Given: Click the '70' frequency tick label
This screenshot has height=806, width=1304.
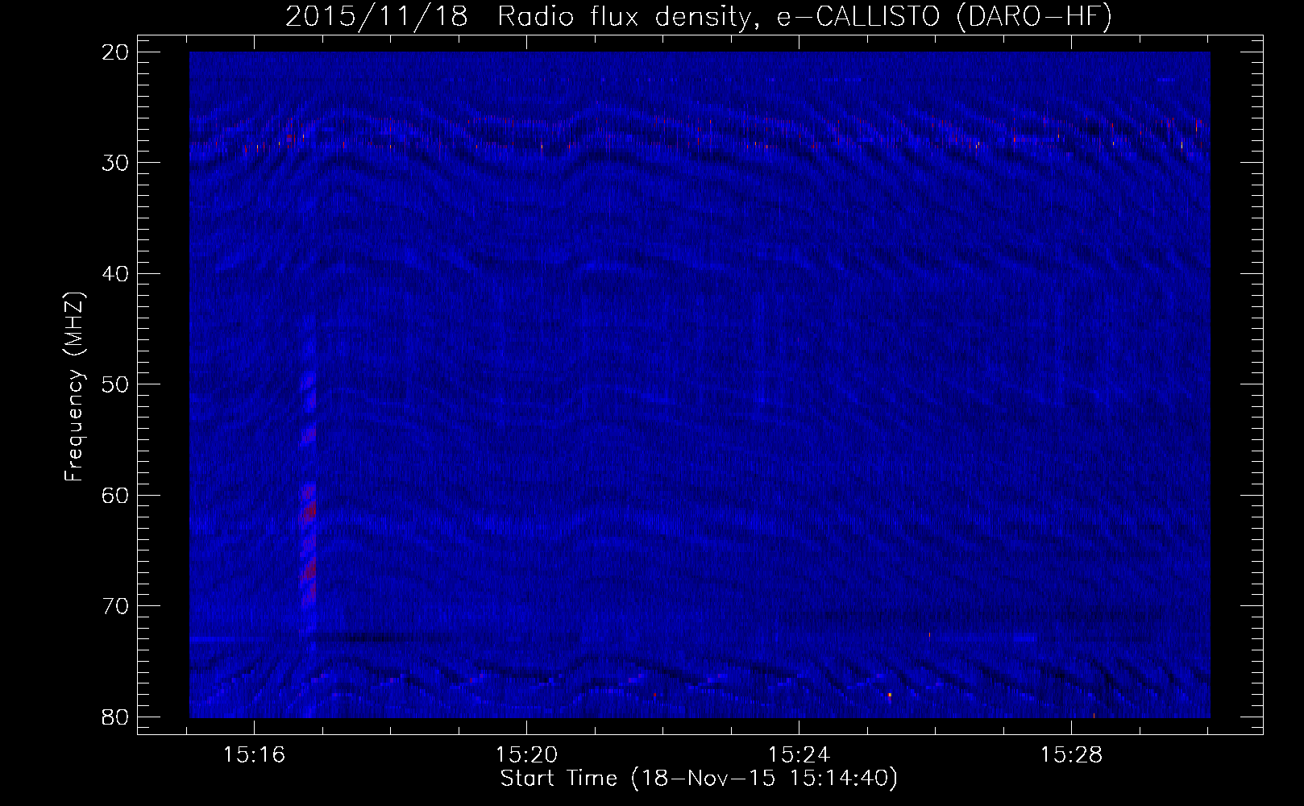Looking at the screenshot, I should tap(116, 606).
